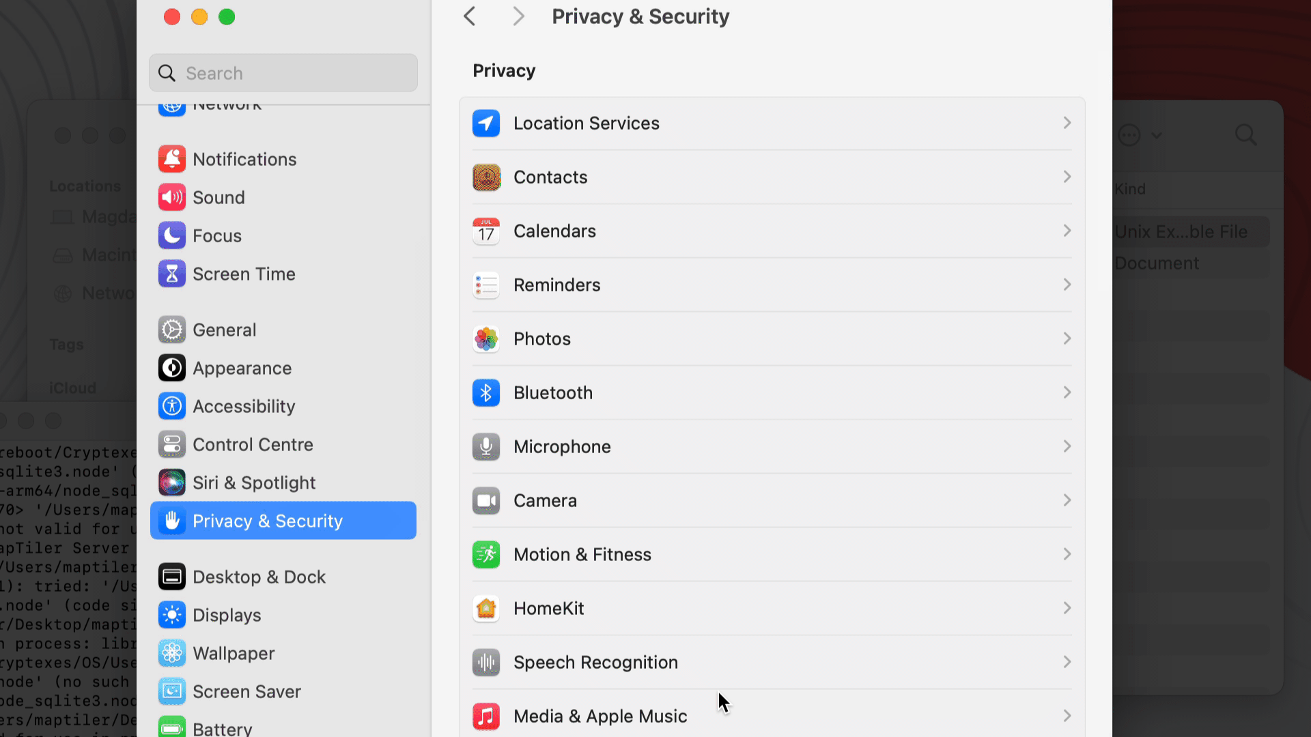Expand Calendars row chevron

coord(1067,231)
